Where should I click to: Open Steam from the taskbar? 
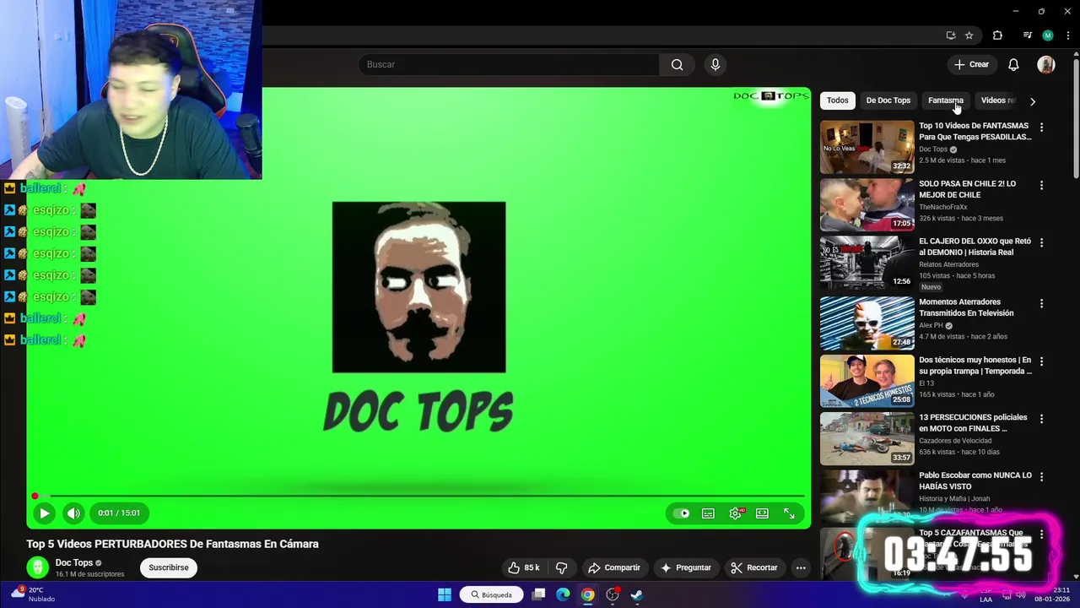click(636, 594)
